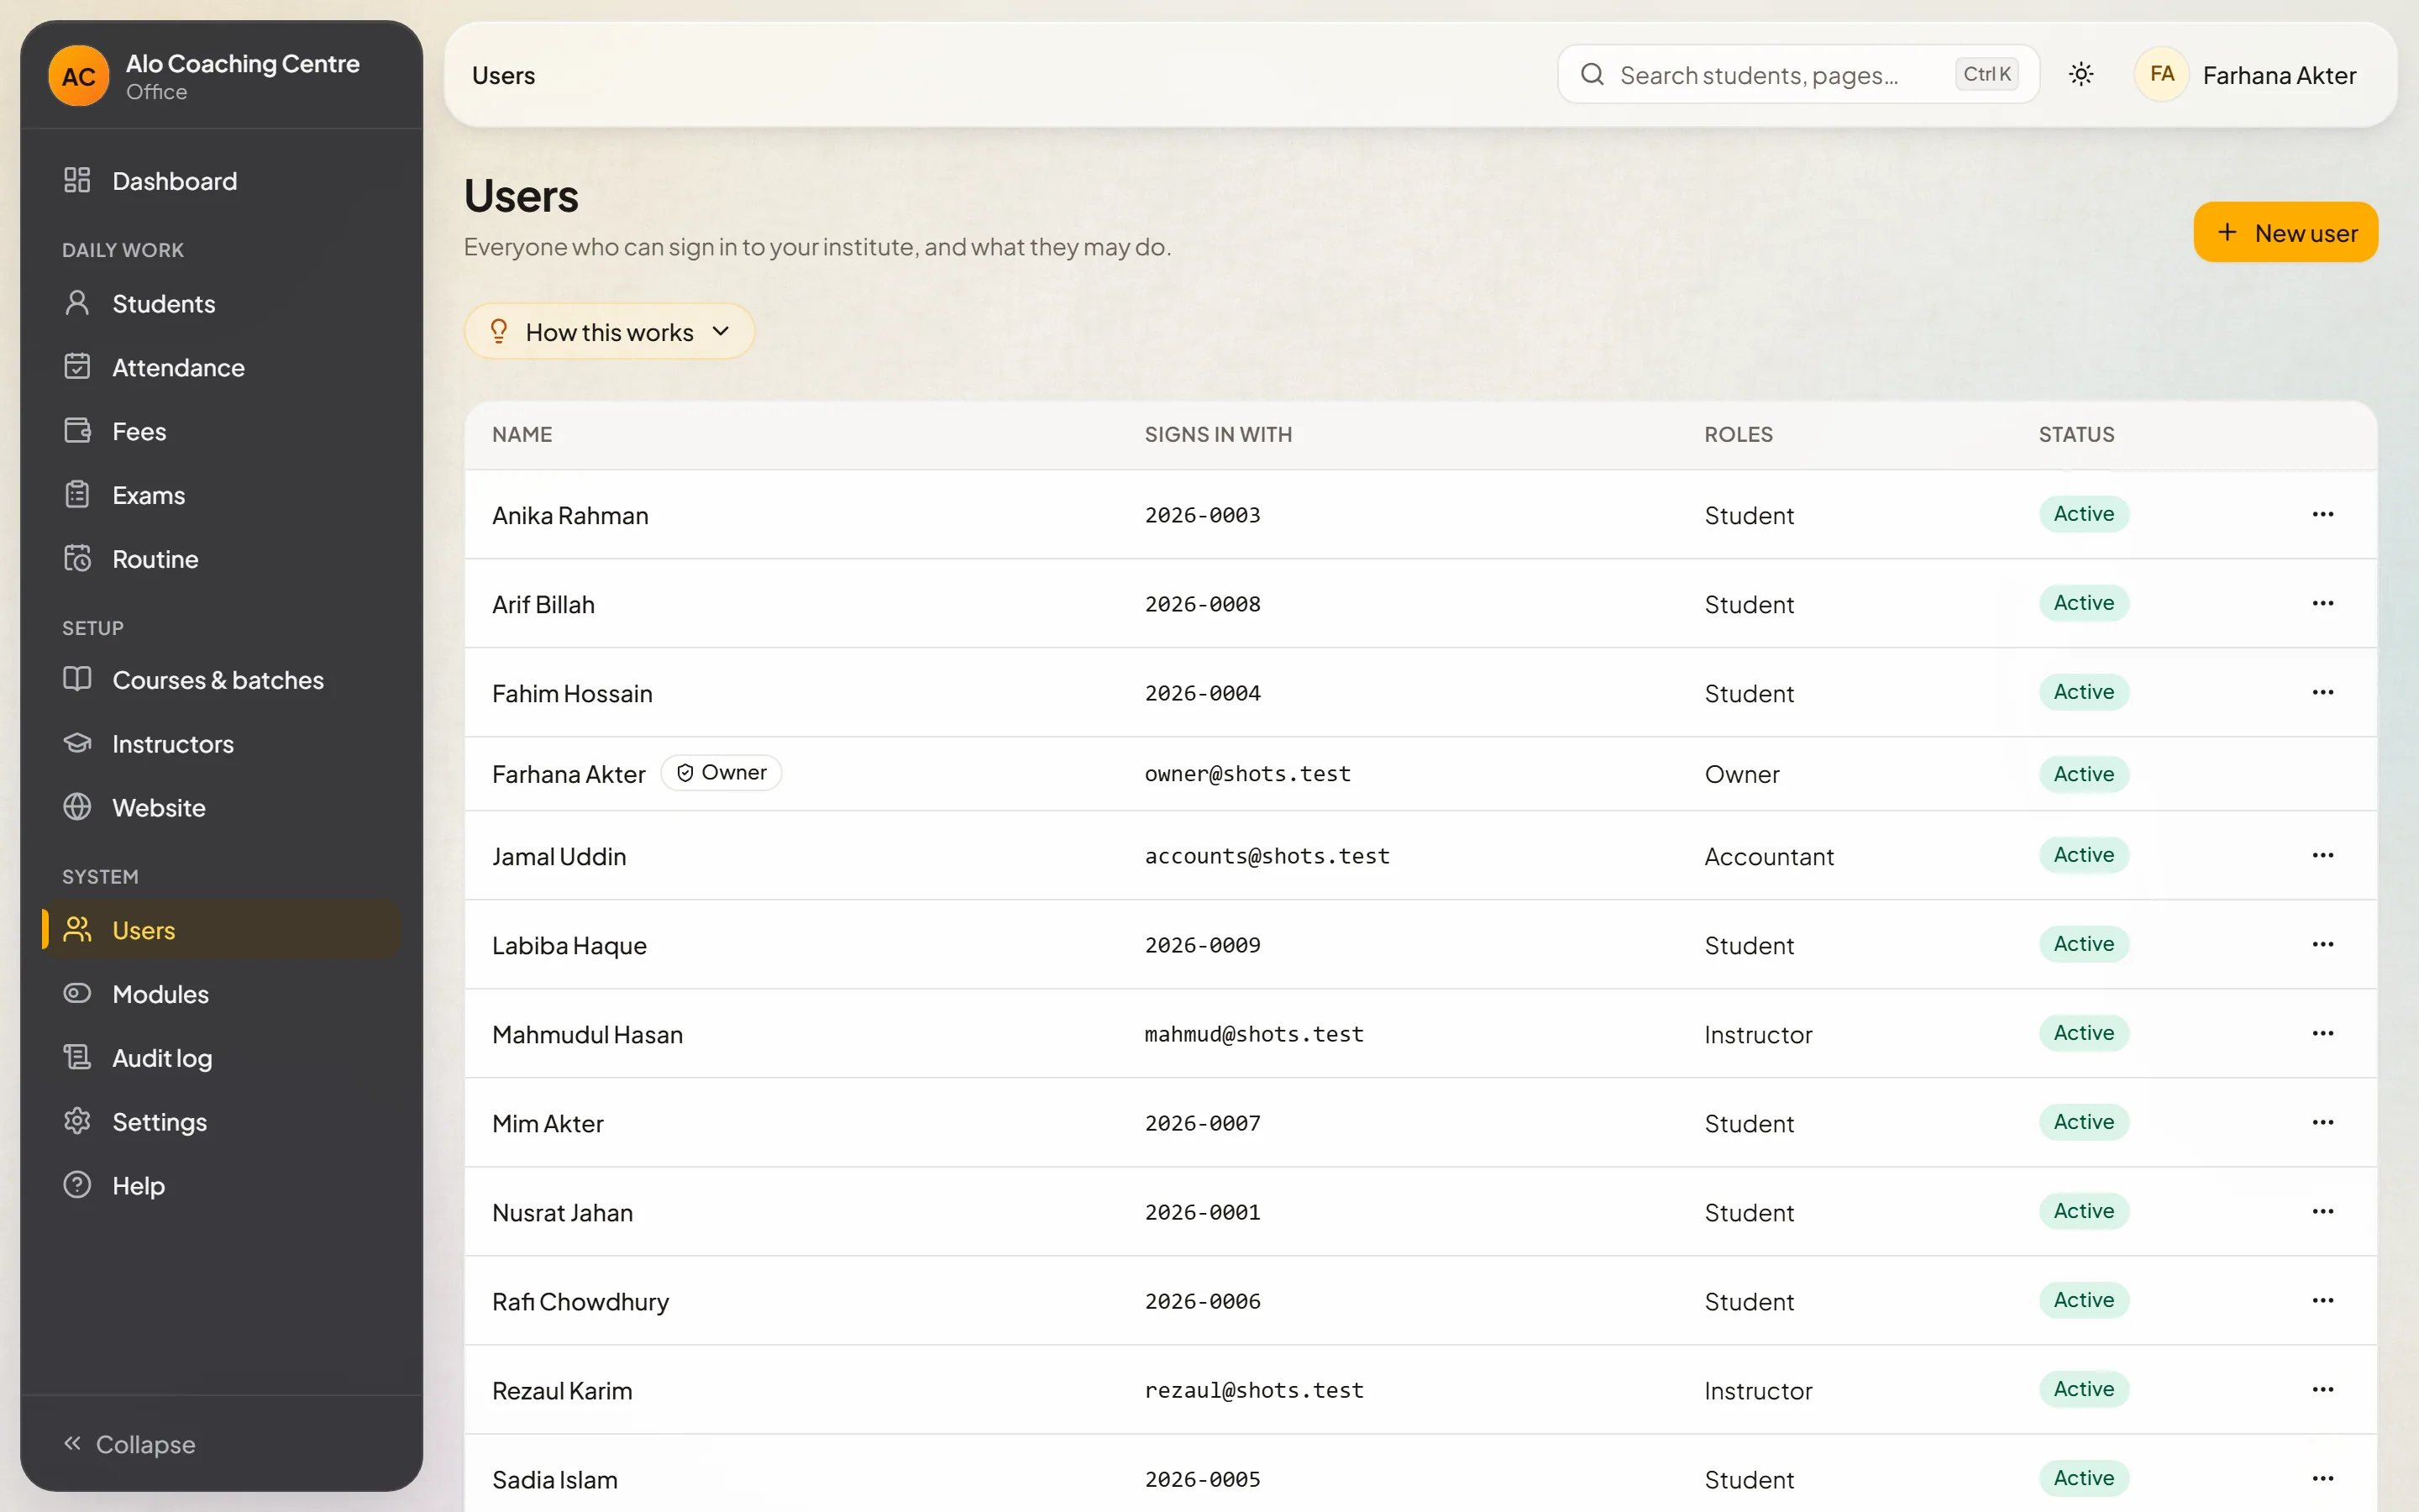This screenshot has height=1512, width=2419.
Task: Open row actions for Nusrat Jahan
Action: point(2322,1211)
